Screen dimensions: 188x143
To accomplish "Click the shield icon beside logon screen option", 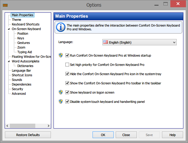I will pyautogui.click(x=61, y=92).
